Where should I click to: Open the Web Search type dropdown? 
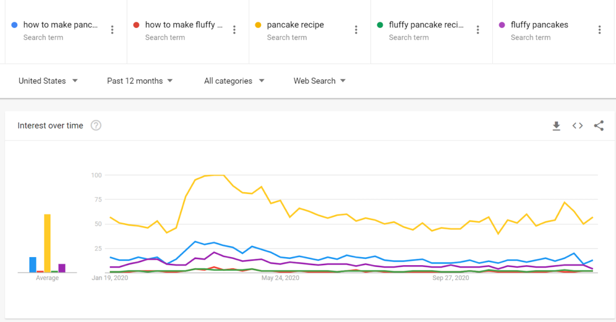319,81
